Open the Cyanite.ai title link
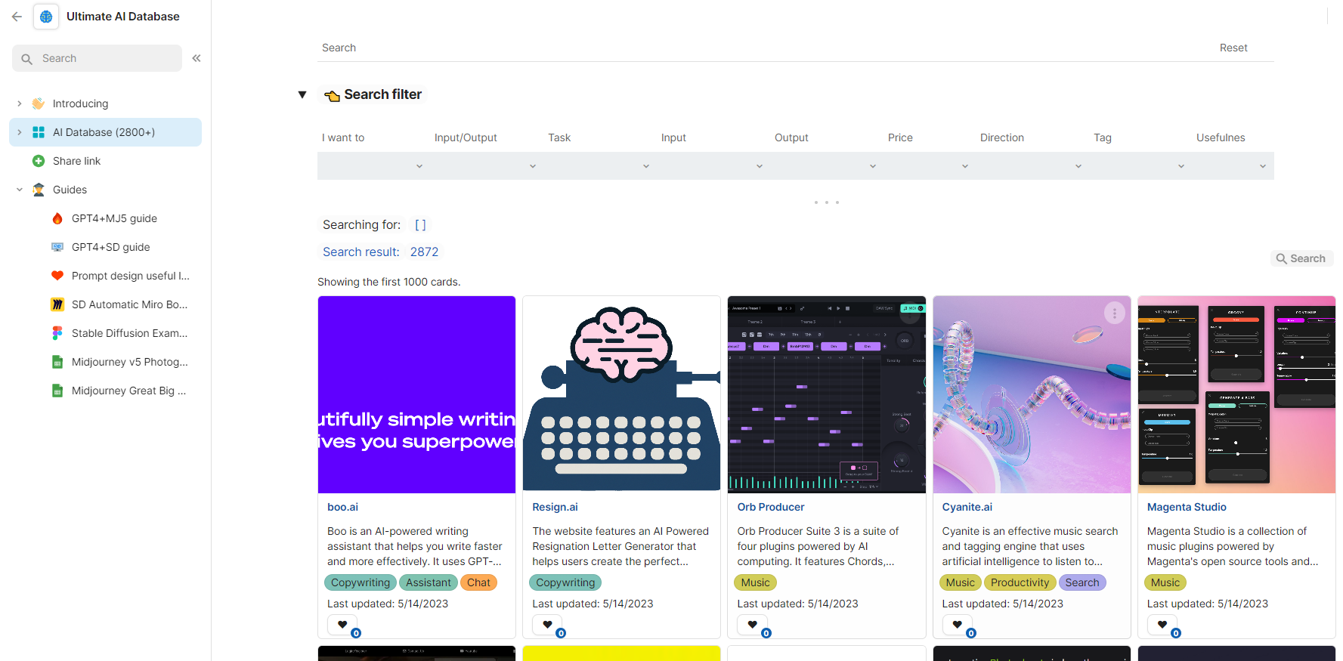 967,507
